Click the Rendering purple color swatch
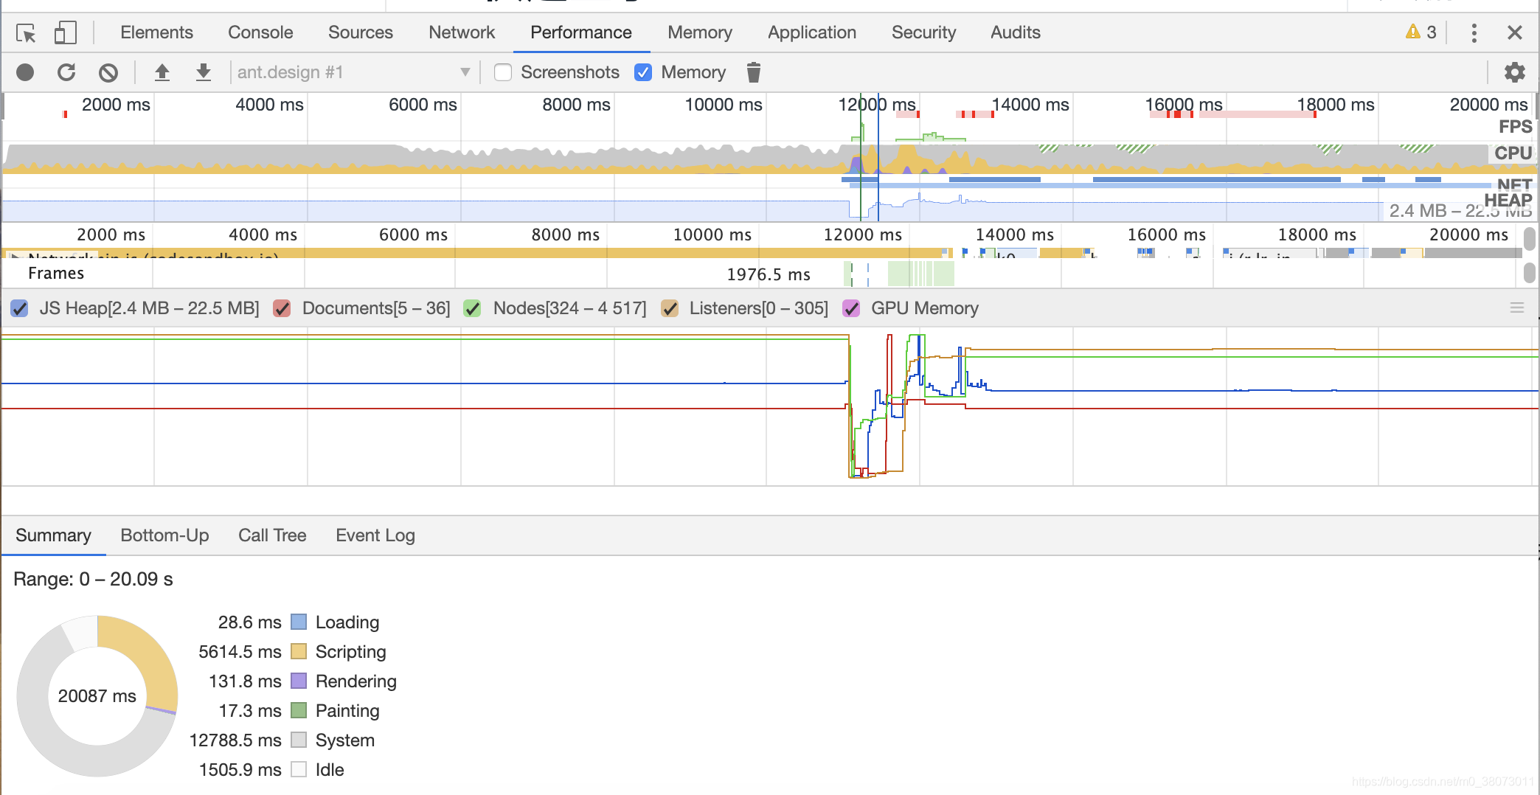Screen dimensions: 1540x795 [x=299, y=681]
